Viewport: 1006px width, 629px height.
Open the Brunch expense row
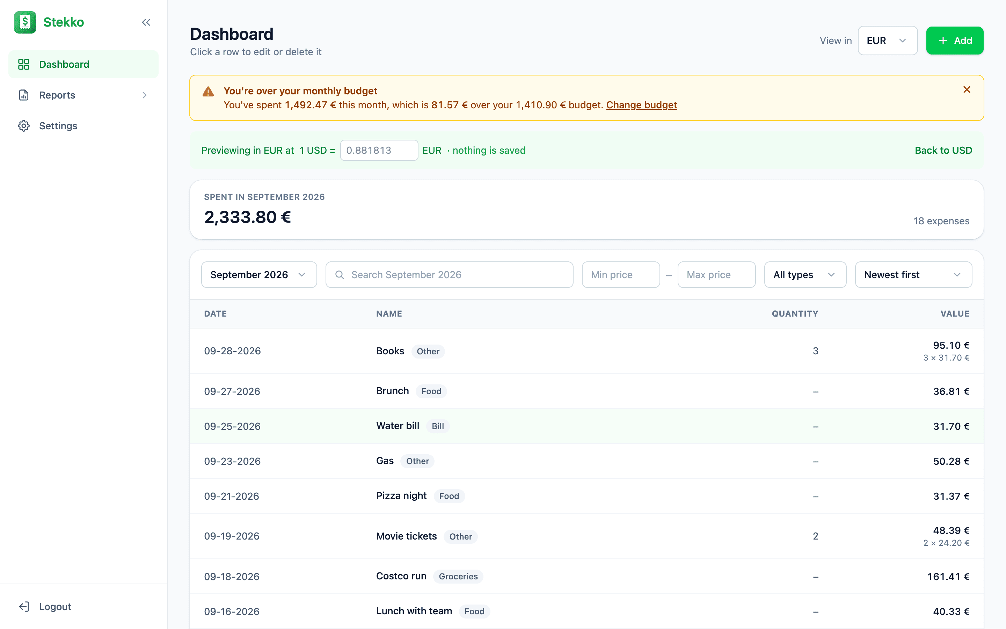[x=586, y=391]
